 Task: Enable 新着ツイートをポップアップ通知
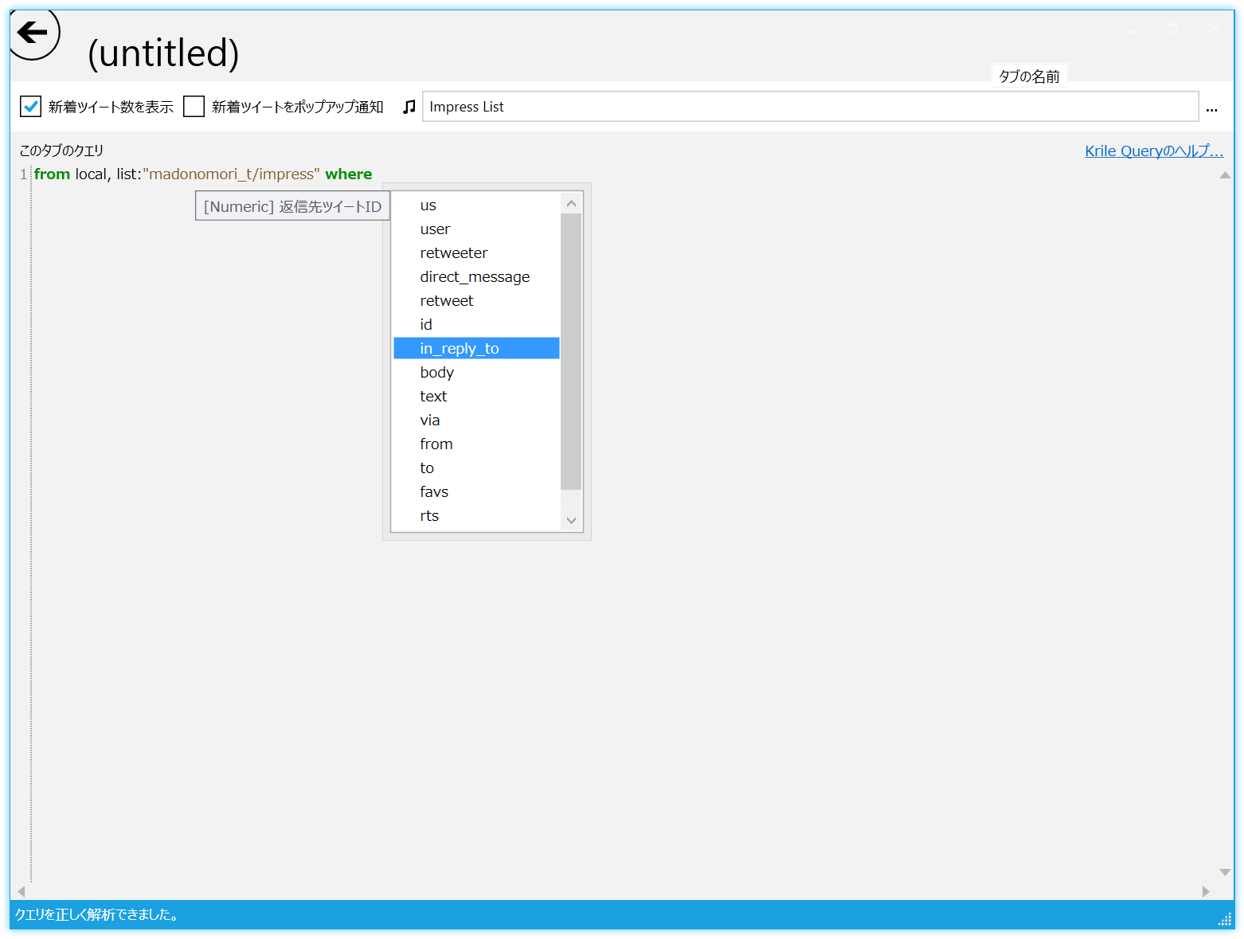click(x=194, y=106)
